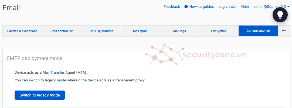Open the Feedback link
Screen dimensions: 292x108
point(172,7)
